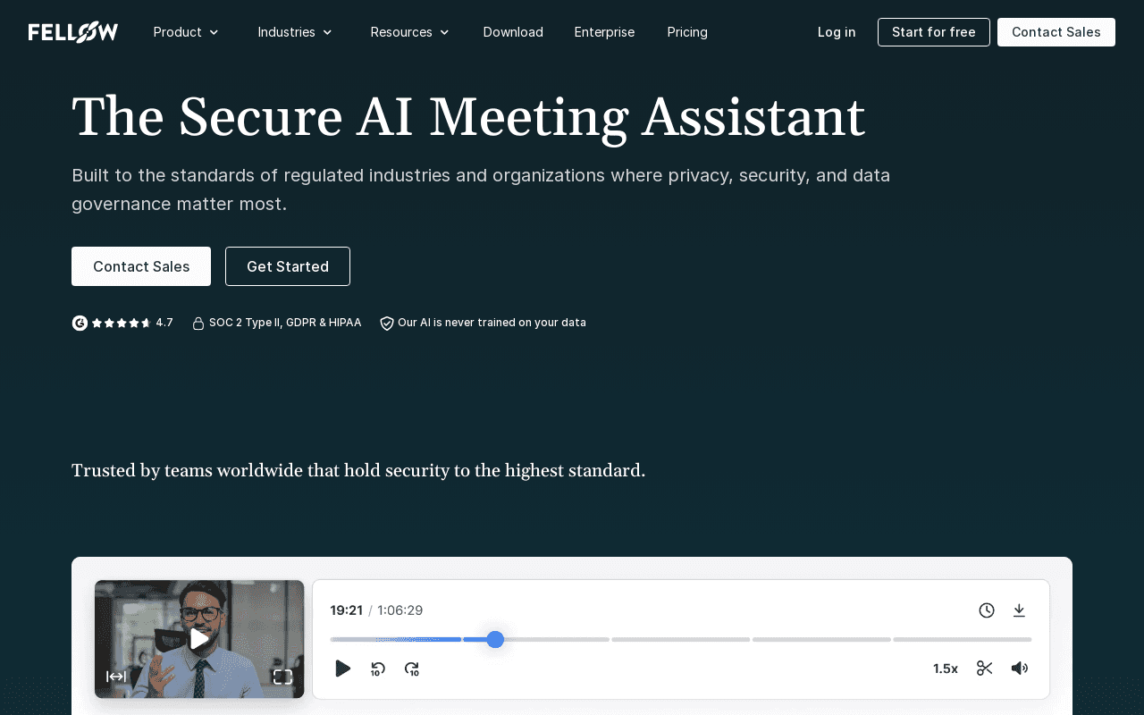
Task: Rewind the recording 10 seconds
Action: coord(378,669)
